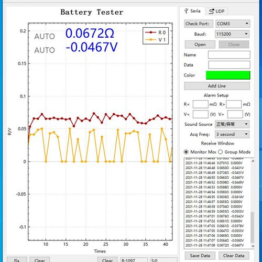Select the Monitor Mode radio button
Screen dimensions: 262x262
[x=186, y=152]
